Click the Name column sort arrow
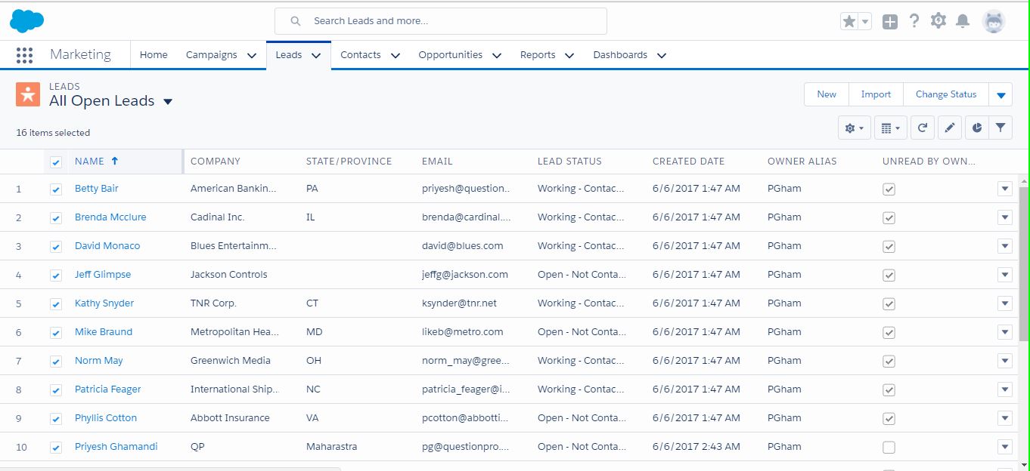Viewport: 1030px width, 471px height. (115, 161)
